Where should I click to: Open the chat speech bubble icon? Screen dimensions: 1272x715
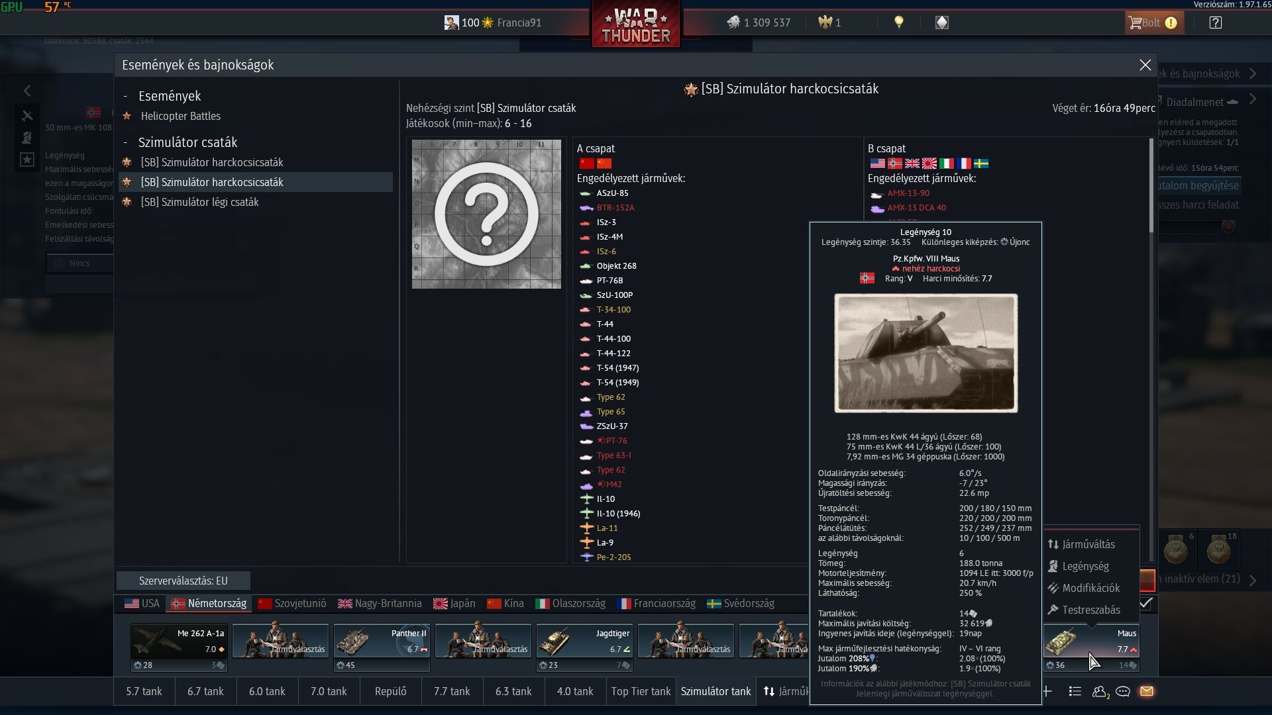1123,691
